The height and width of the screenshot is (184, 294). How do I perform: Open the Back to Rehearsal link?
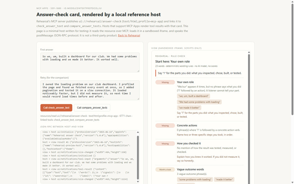tap(129, 35)
